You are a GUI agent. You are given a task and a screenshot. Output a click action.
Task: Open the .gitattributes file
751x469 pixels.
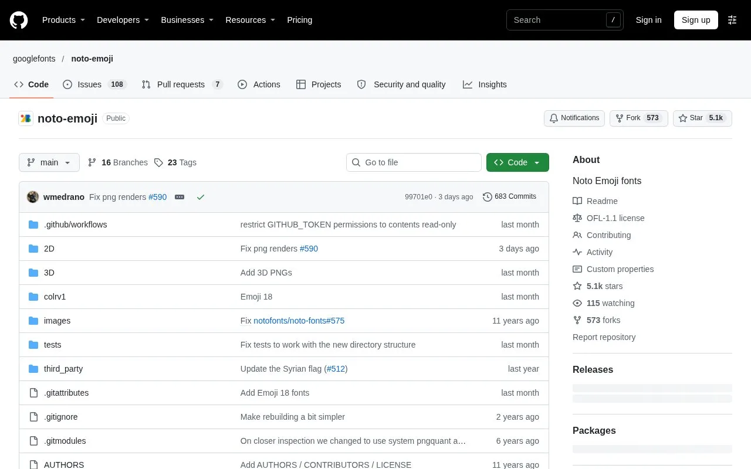pyautogui.click(x=66, y=393)
